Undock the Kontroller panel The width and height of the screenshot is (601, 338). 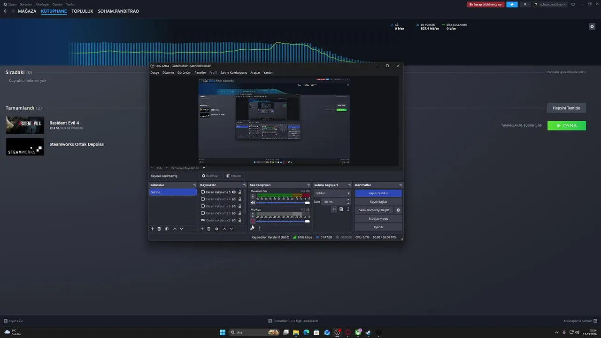point(401,185)
